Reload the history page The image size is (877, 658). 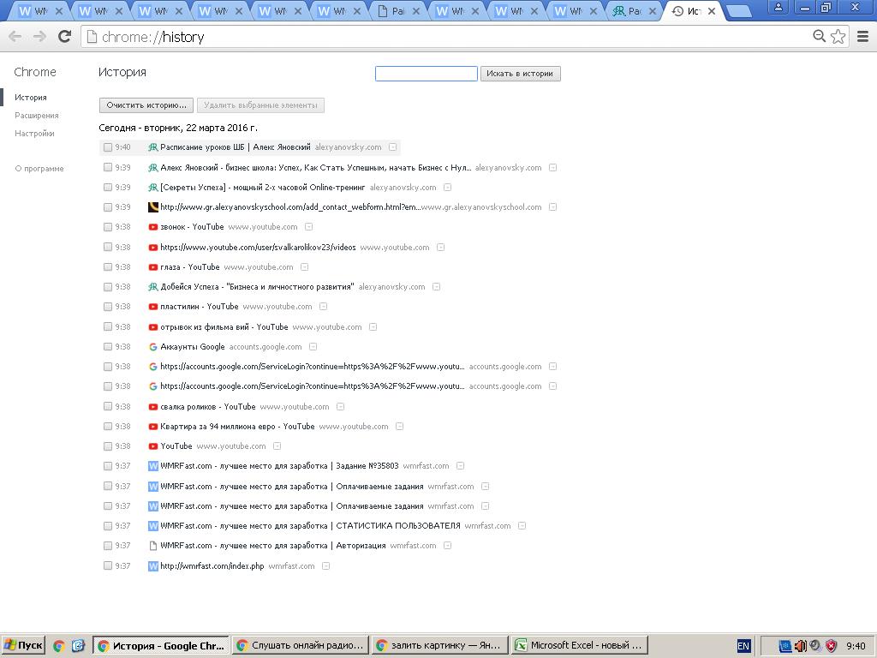65,36
